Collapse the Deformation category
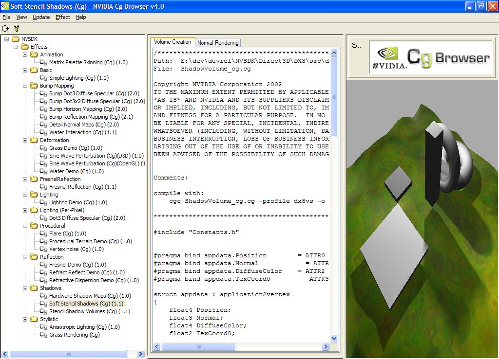 click(x=25, y=140)
